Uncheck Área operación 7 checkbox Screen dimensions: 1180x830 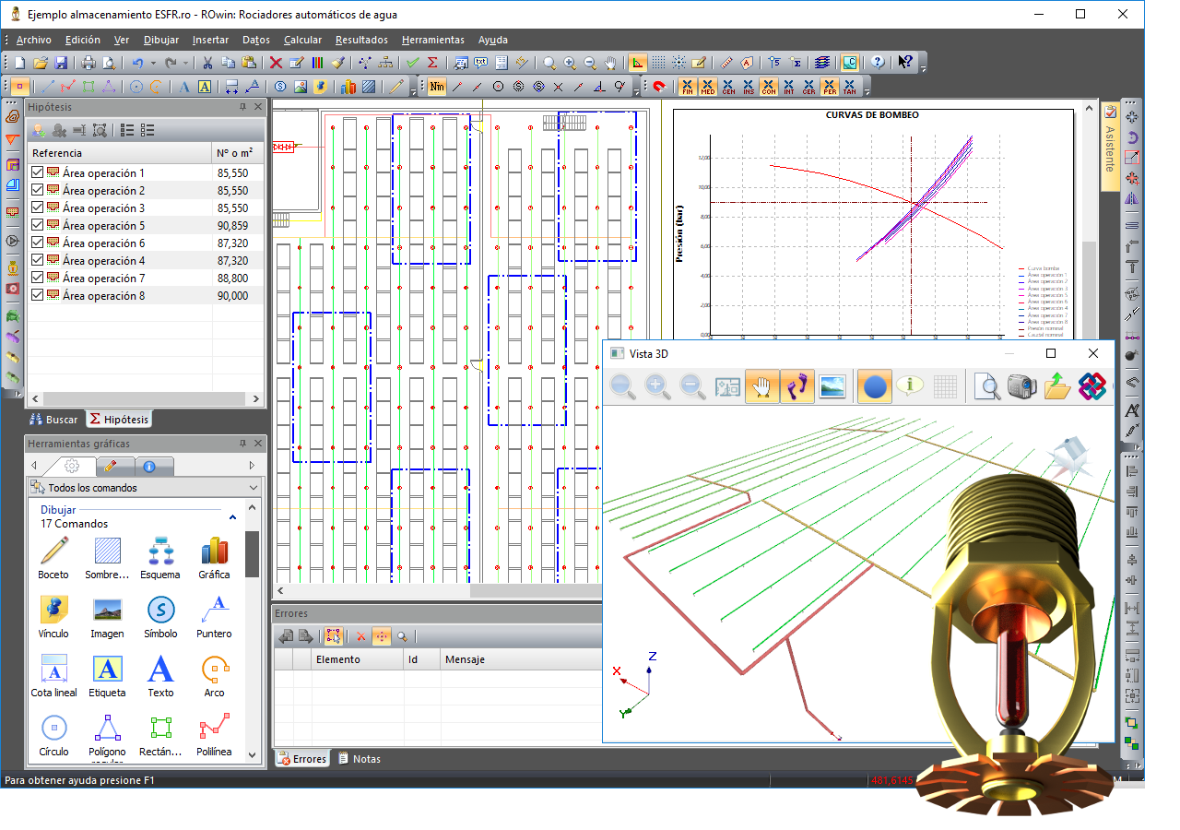(37, 278)
